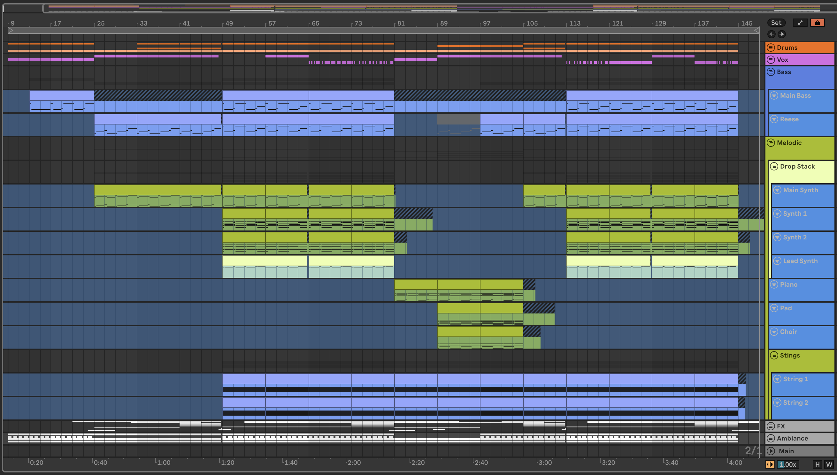Click bar 89 on the beat ruler
The width and height of the screenshot is (837, 475).
pos(443,23)
